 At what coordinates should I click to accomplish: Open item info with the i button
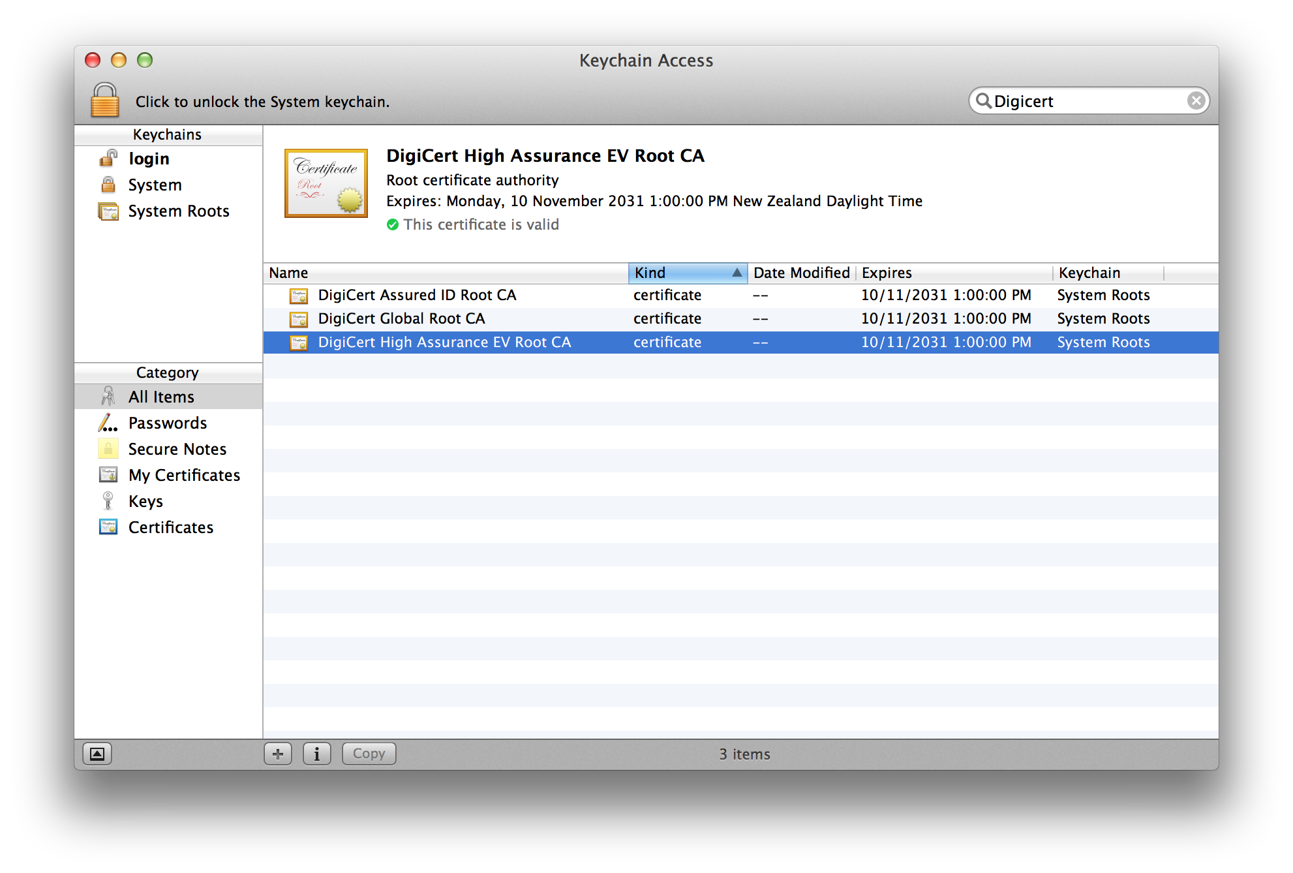(317, 754)
